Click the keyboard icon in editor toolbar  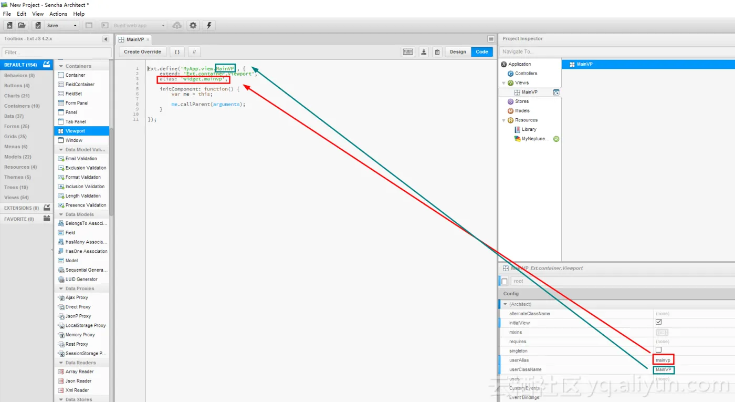[408, 51]
